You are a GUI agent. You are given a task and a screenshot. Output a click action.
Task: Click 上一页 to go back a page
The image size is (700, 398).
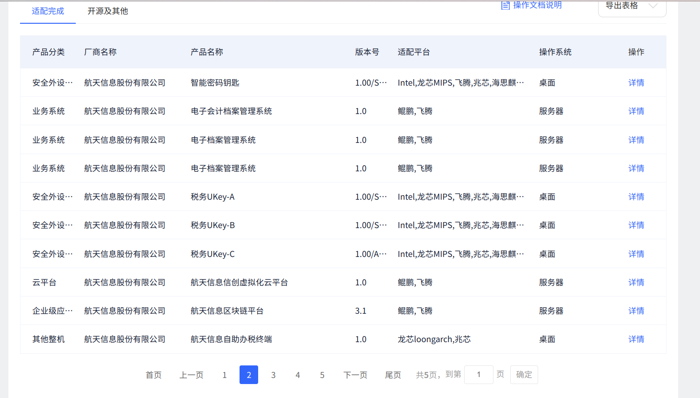[191, 375]
